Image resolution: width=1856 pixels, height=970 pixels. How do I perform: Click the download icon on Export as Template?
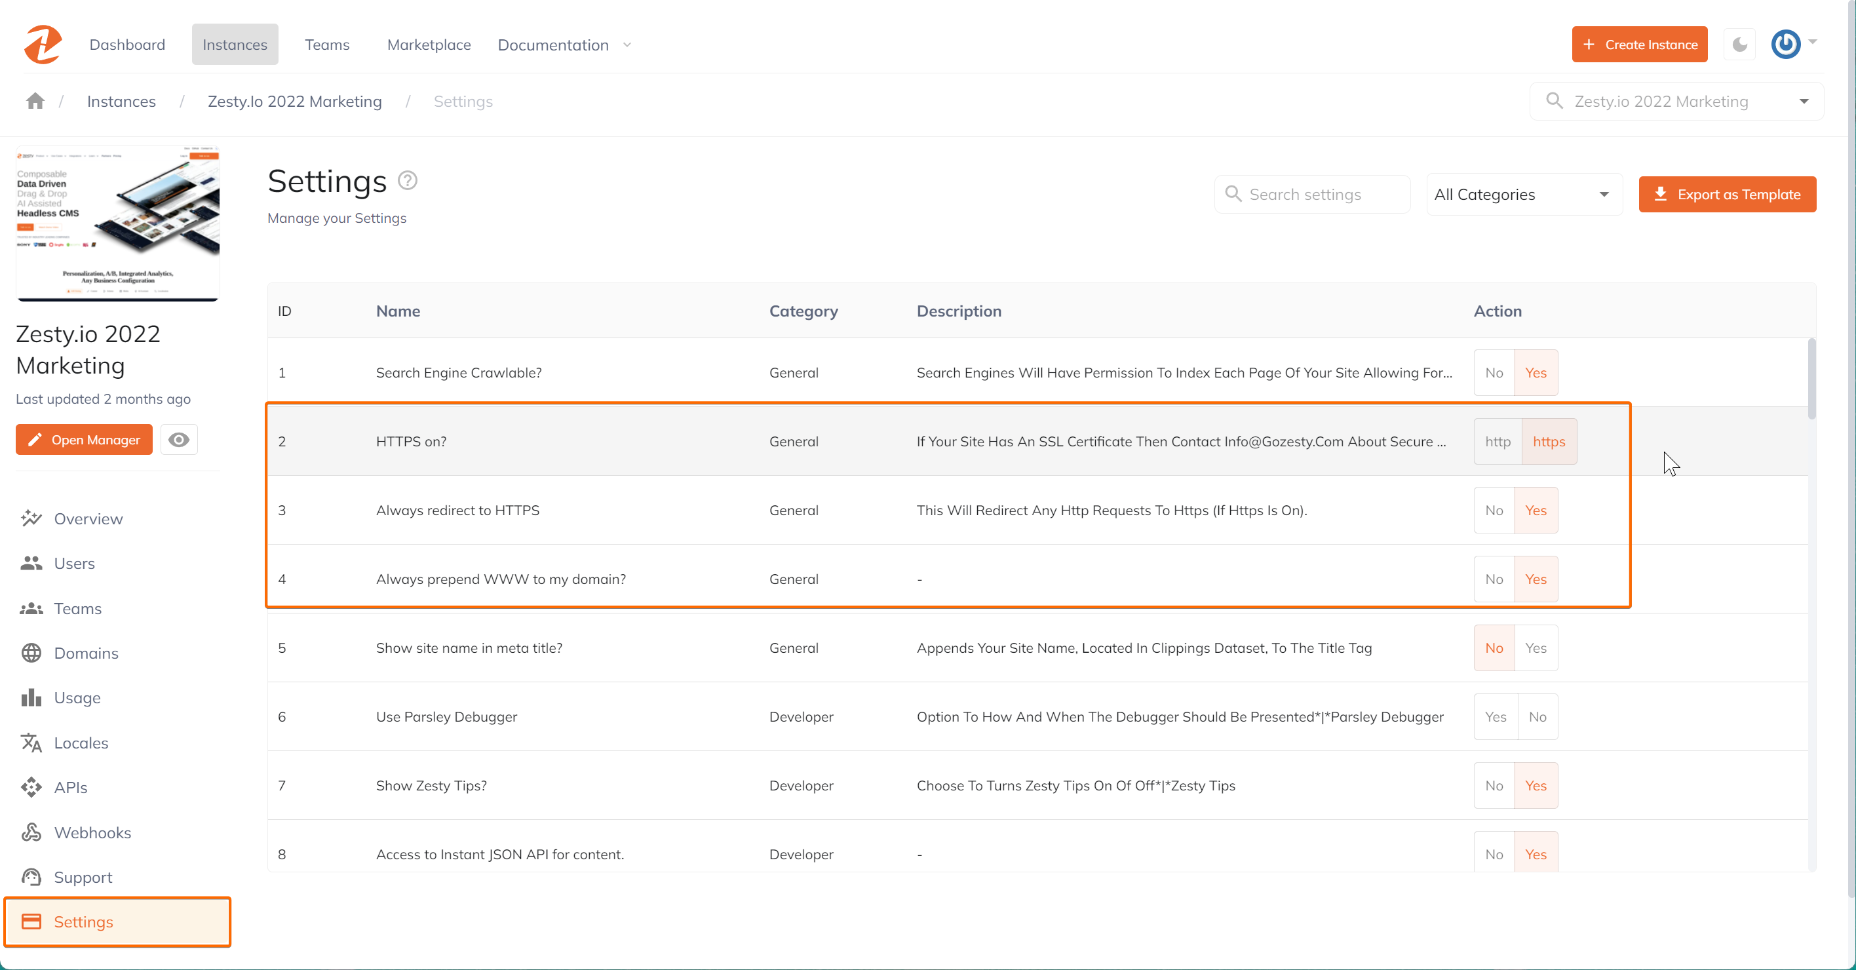pos(1660,194)
